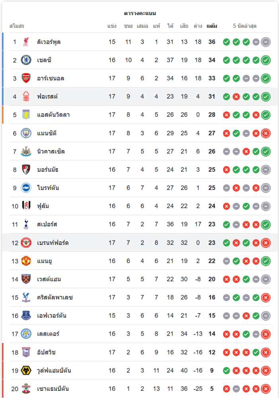Click the Manchester United crest icon

coord(26,261)
